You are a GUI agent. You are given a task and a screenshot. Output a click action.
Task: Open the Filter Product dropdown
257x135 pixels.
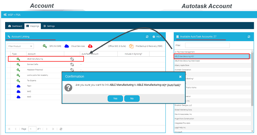point(20,46)
